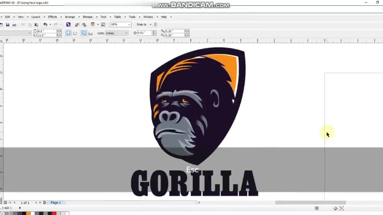Click the Import icon in the toolbar
The width and height of the screenshot is (383, 215).
[x=77, y=24]
